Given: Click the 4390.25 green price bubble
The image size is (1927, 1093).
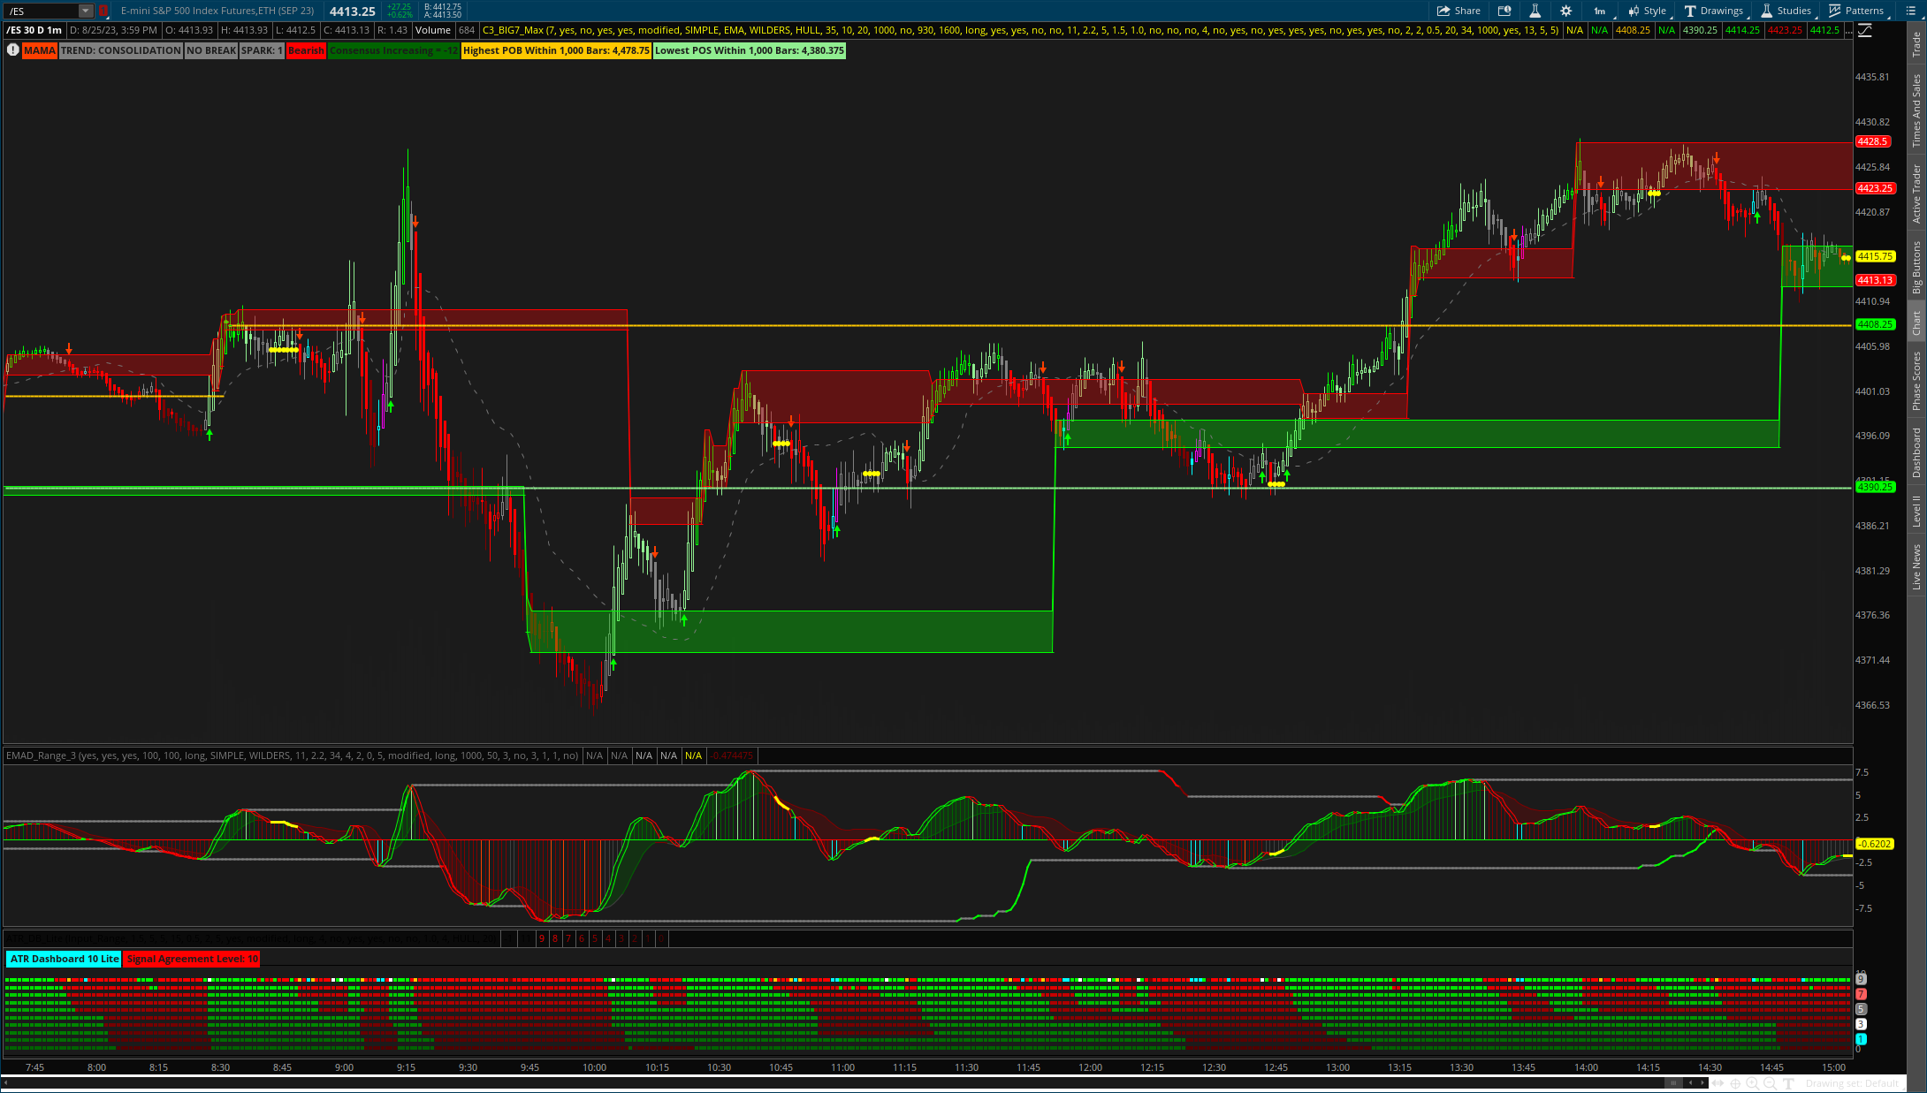Looking at the screenshot, I should [1875, 487].
